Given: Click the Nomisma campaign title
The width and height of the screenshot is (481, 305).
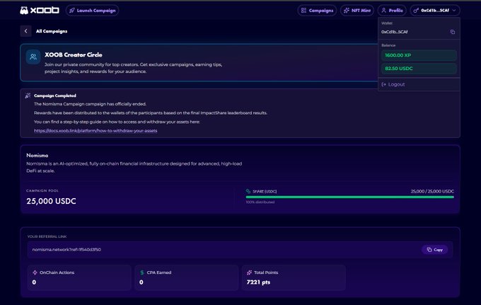Looking at the screenshot, I should click(x=37, y=155).
